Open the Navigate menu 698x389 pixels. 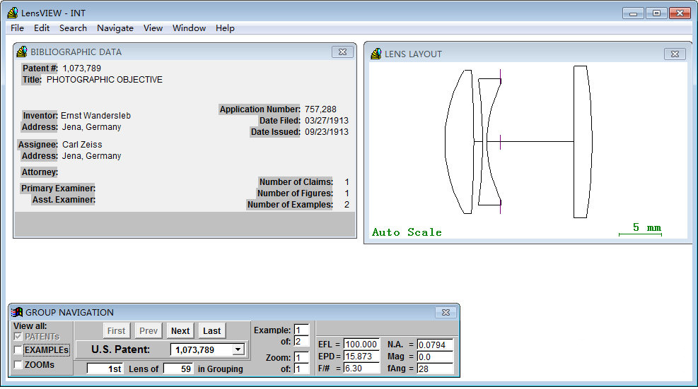[115, 28]
